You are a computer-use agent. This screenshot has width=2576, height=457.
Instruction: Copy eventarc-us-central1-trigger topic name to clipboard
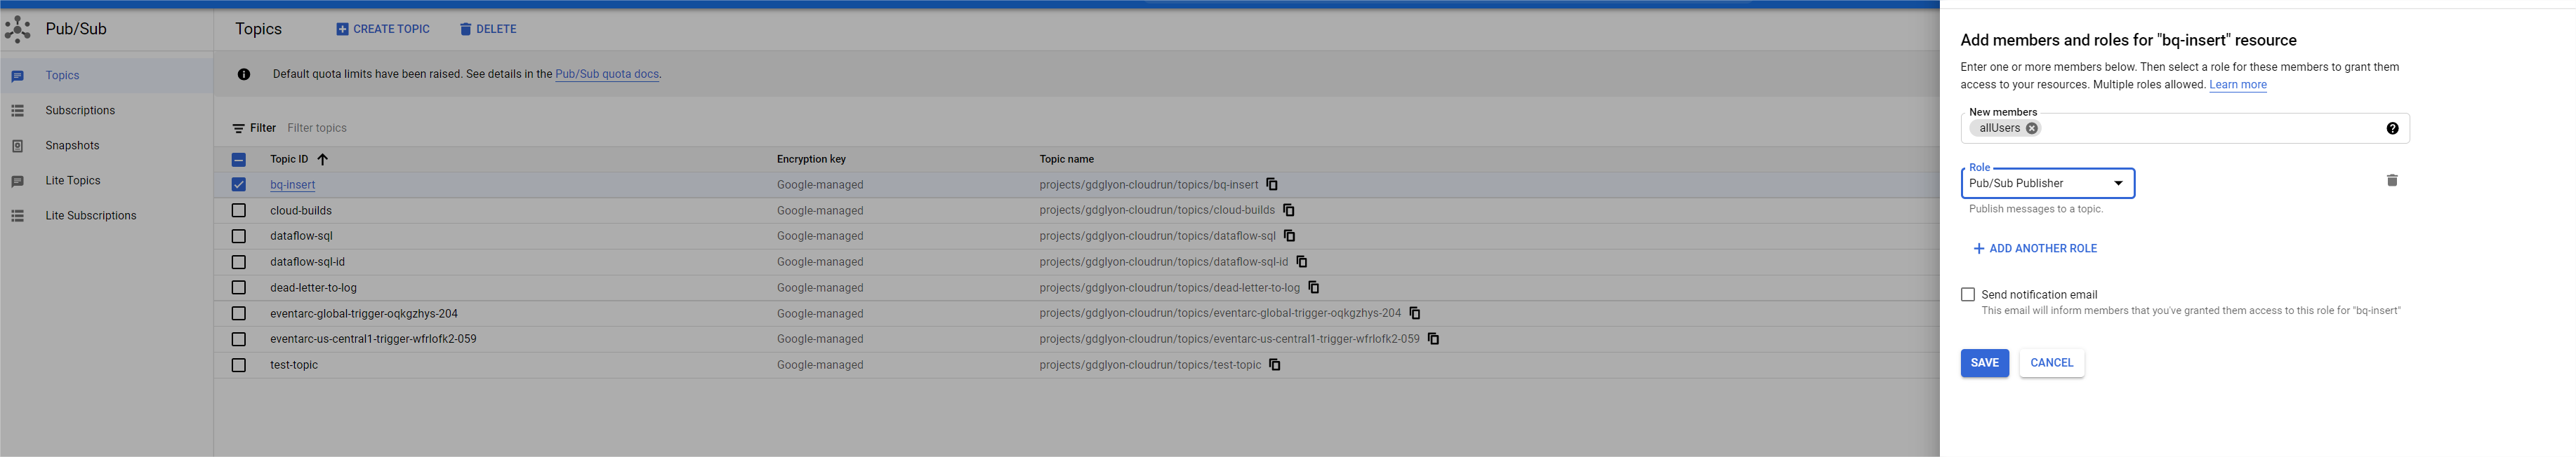(1433, 339)
